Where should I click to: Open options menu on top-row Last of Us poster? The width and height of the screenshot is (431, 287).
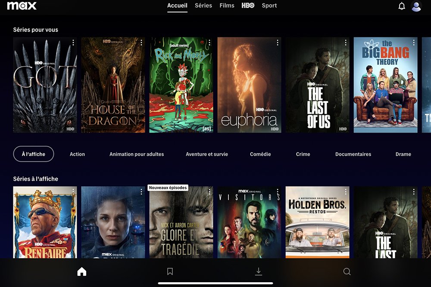[346, 42]
